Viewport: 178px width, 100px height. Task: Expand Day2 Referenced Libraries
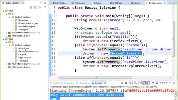[6, 67]
